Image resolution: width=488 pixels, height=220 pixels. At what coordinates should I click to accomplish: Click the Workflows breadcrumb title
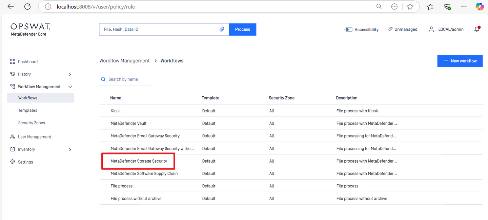[172, 61]
